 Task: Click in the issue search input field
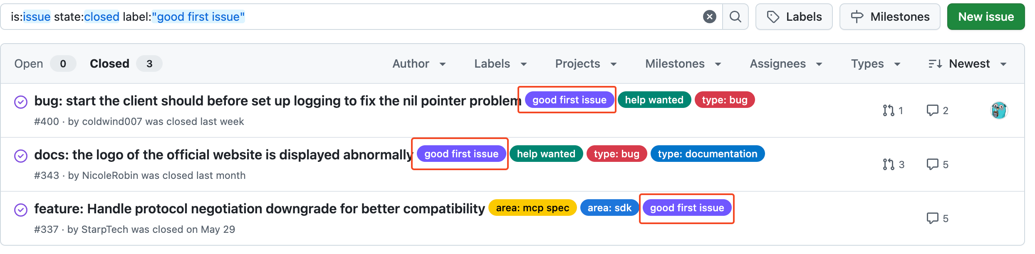(458, 17)
